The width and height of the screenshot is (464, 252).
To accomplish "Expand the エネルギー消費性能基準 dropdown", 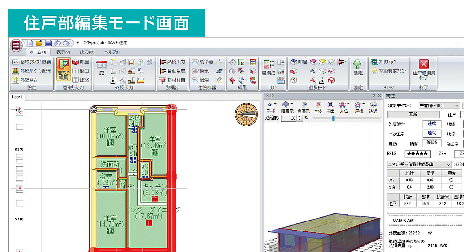I will [x=424, y=164].
